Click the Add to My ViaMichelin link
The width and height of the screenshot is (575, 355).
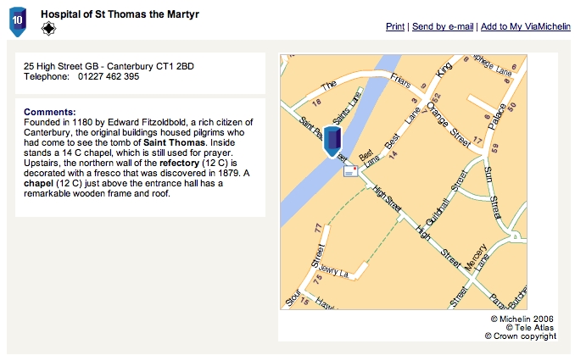(x=526, y=26)
